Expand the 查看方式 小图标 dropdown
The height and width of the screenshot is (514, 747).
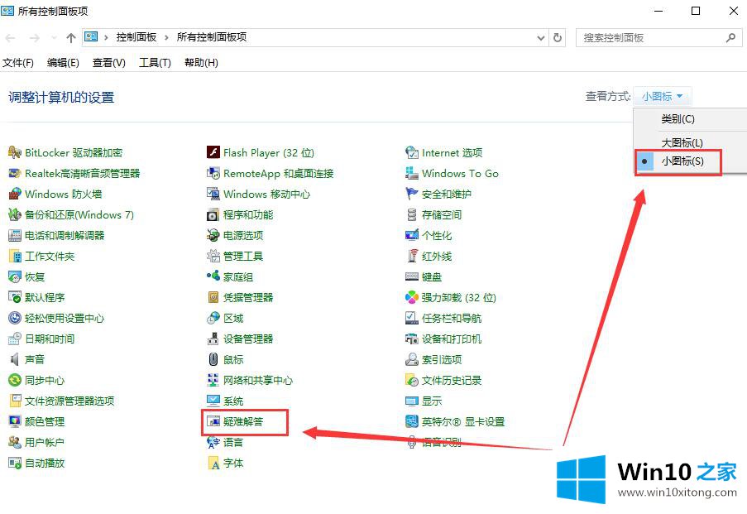tap(662, 97)
